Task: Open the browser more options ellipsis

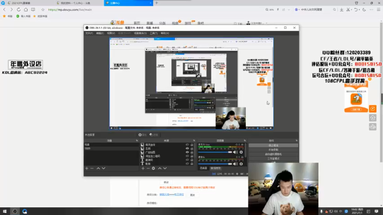Action: pos(371,10)
